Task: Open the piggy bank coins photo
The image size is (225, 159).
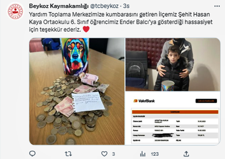Action: tap(77, 91)
